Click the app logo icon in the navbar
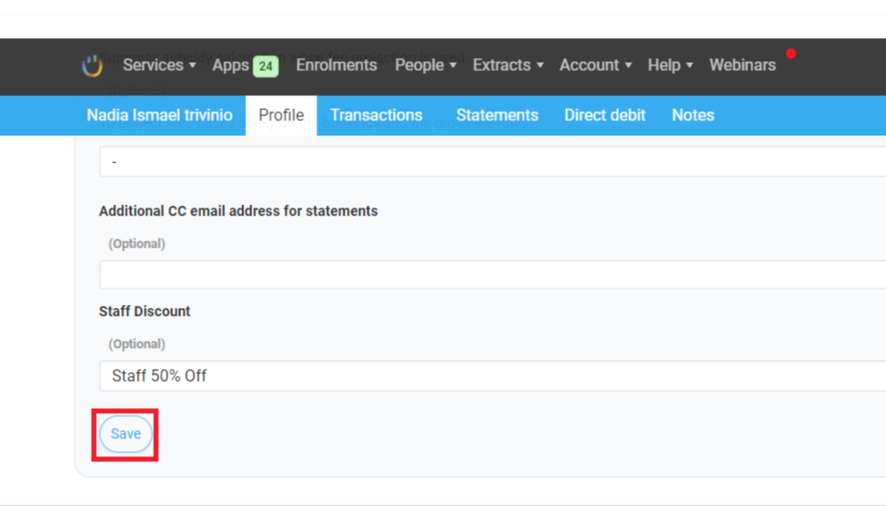Image resolution: width=886 pixels, height=506 pixels. [x=92, y=66]
